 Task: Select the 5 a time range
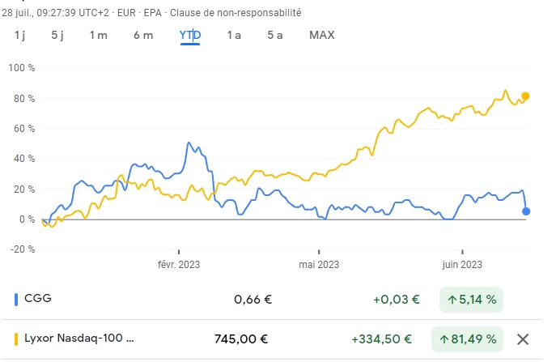(275, 35)
